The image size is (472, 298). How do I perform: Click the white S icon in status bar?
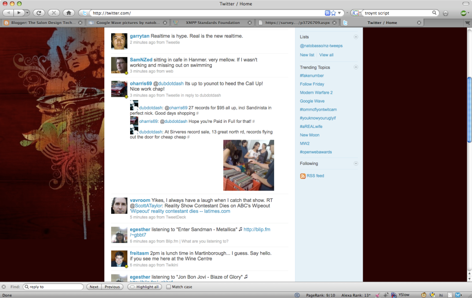(450, 295)
